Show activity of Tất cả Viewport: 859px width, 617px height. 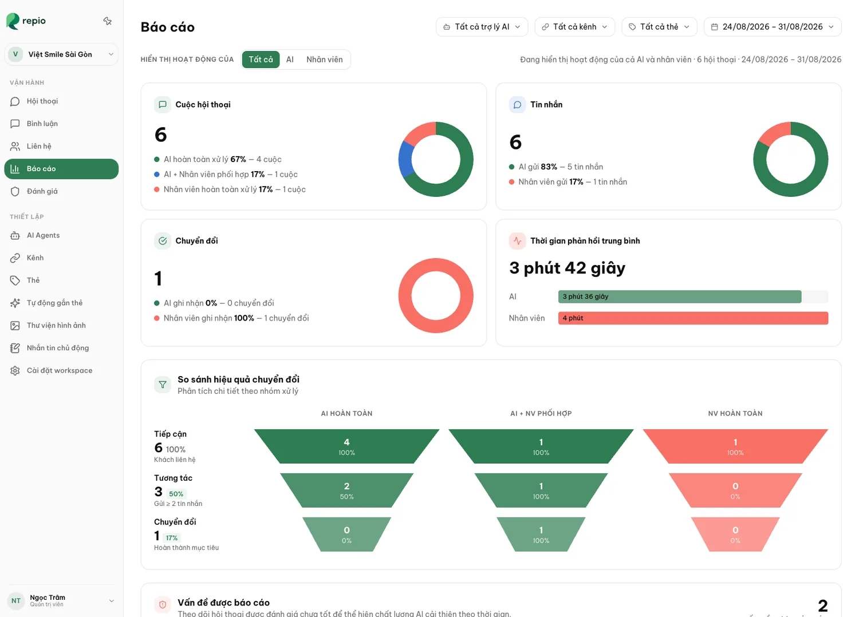pyautogui.click(x=261, y=60)
